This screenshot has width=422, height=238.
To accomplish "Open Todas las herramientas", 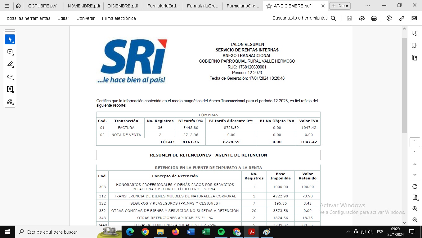I will coord(27,18).
